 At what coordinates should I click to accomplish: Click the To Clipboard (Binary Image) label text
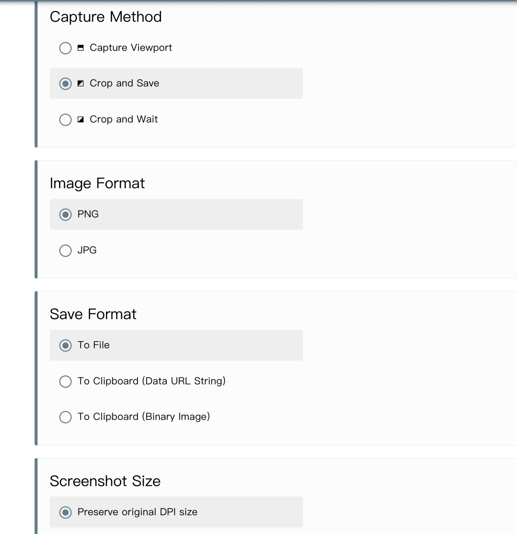pyautogui.click(x=143, y=417)
